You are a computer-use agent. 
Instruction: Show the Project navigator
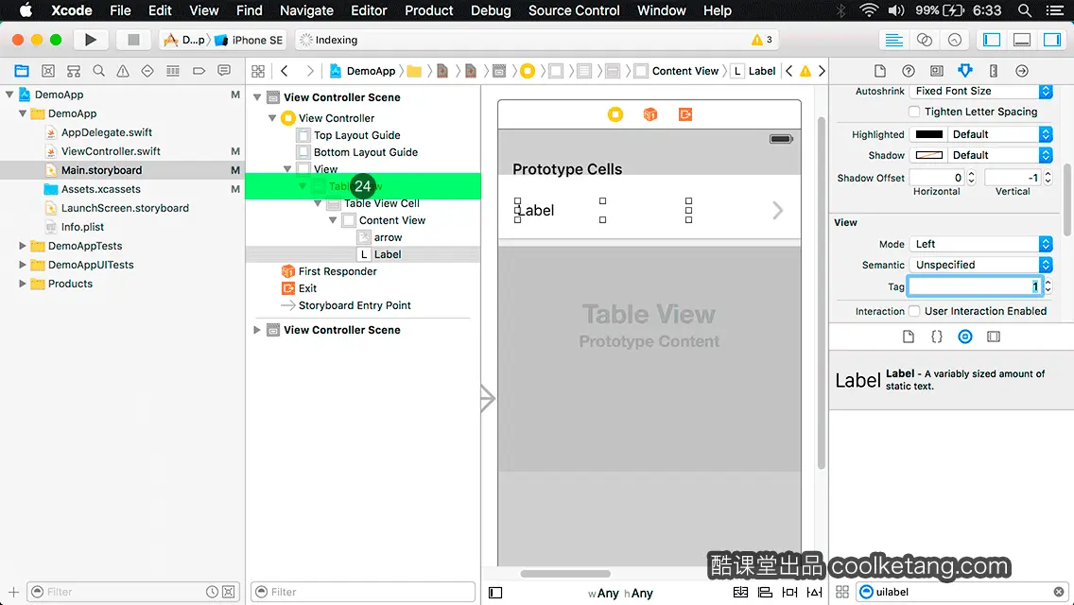tap(22, 71)
